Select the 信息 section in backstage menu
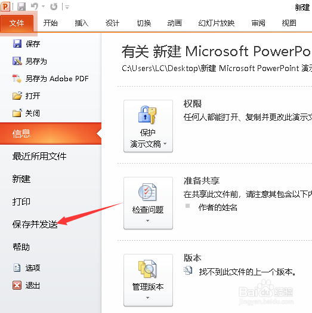Screen dimensions: 312x313 click(x=51, y=134)
